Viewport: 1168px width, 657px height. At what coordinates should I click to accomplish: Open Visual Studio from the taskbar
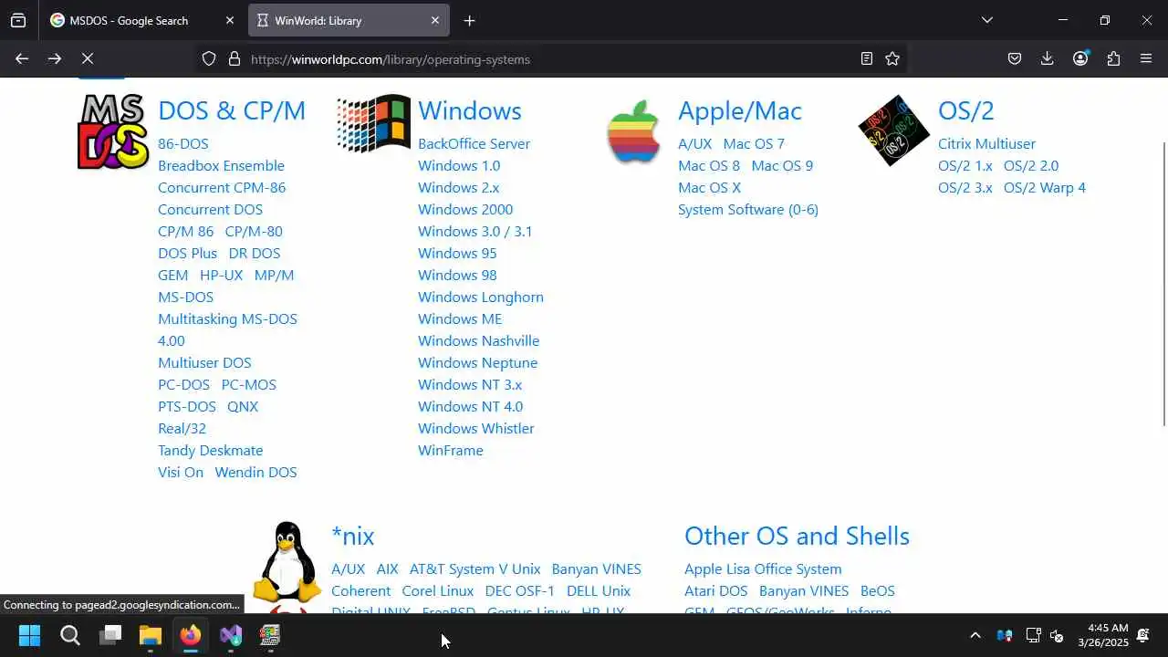231,635
